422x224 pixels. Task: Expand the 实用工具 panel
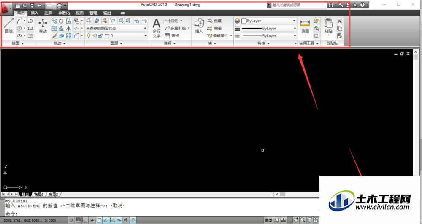point(309,43)
